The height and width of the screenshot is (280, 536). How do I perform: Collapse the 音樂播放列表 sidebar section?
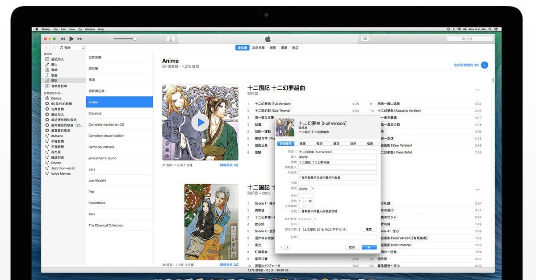point(63,93)
